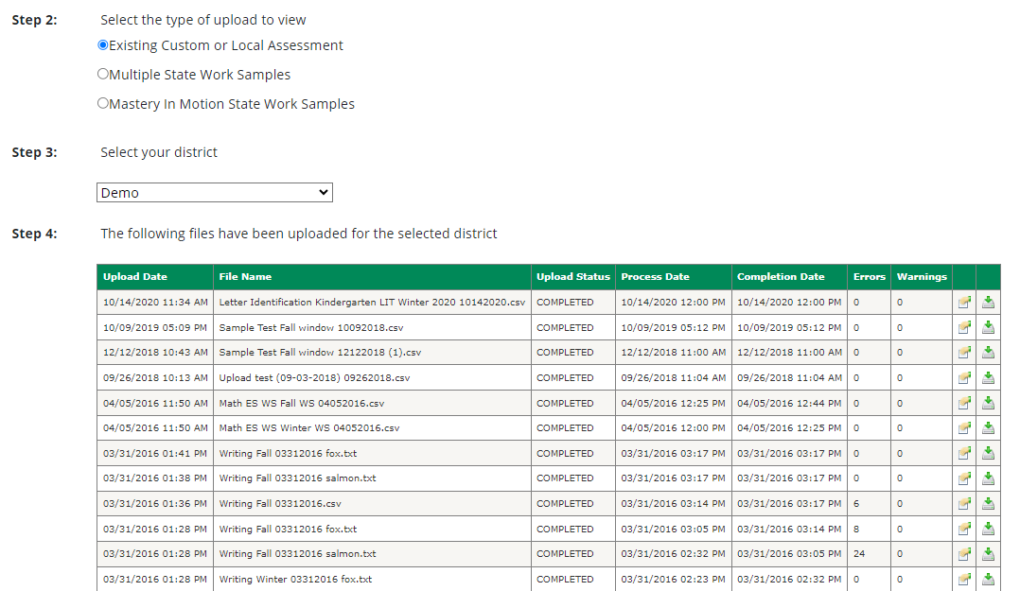Download the Letter Identification Kindergarten LIT file

coord(988,303)
